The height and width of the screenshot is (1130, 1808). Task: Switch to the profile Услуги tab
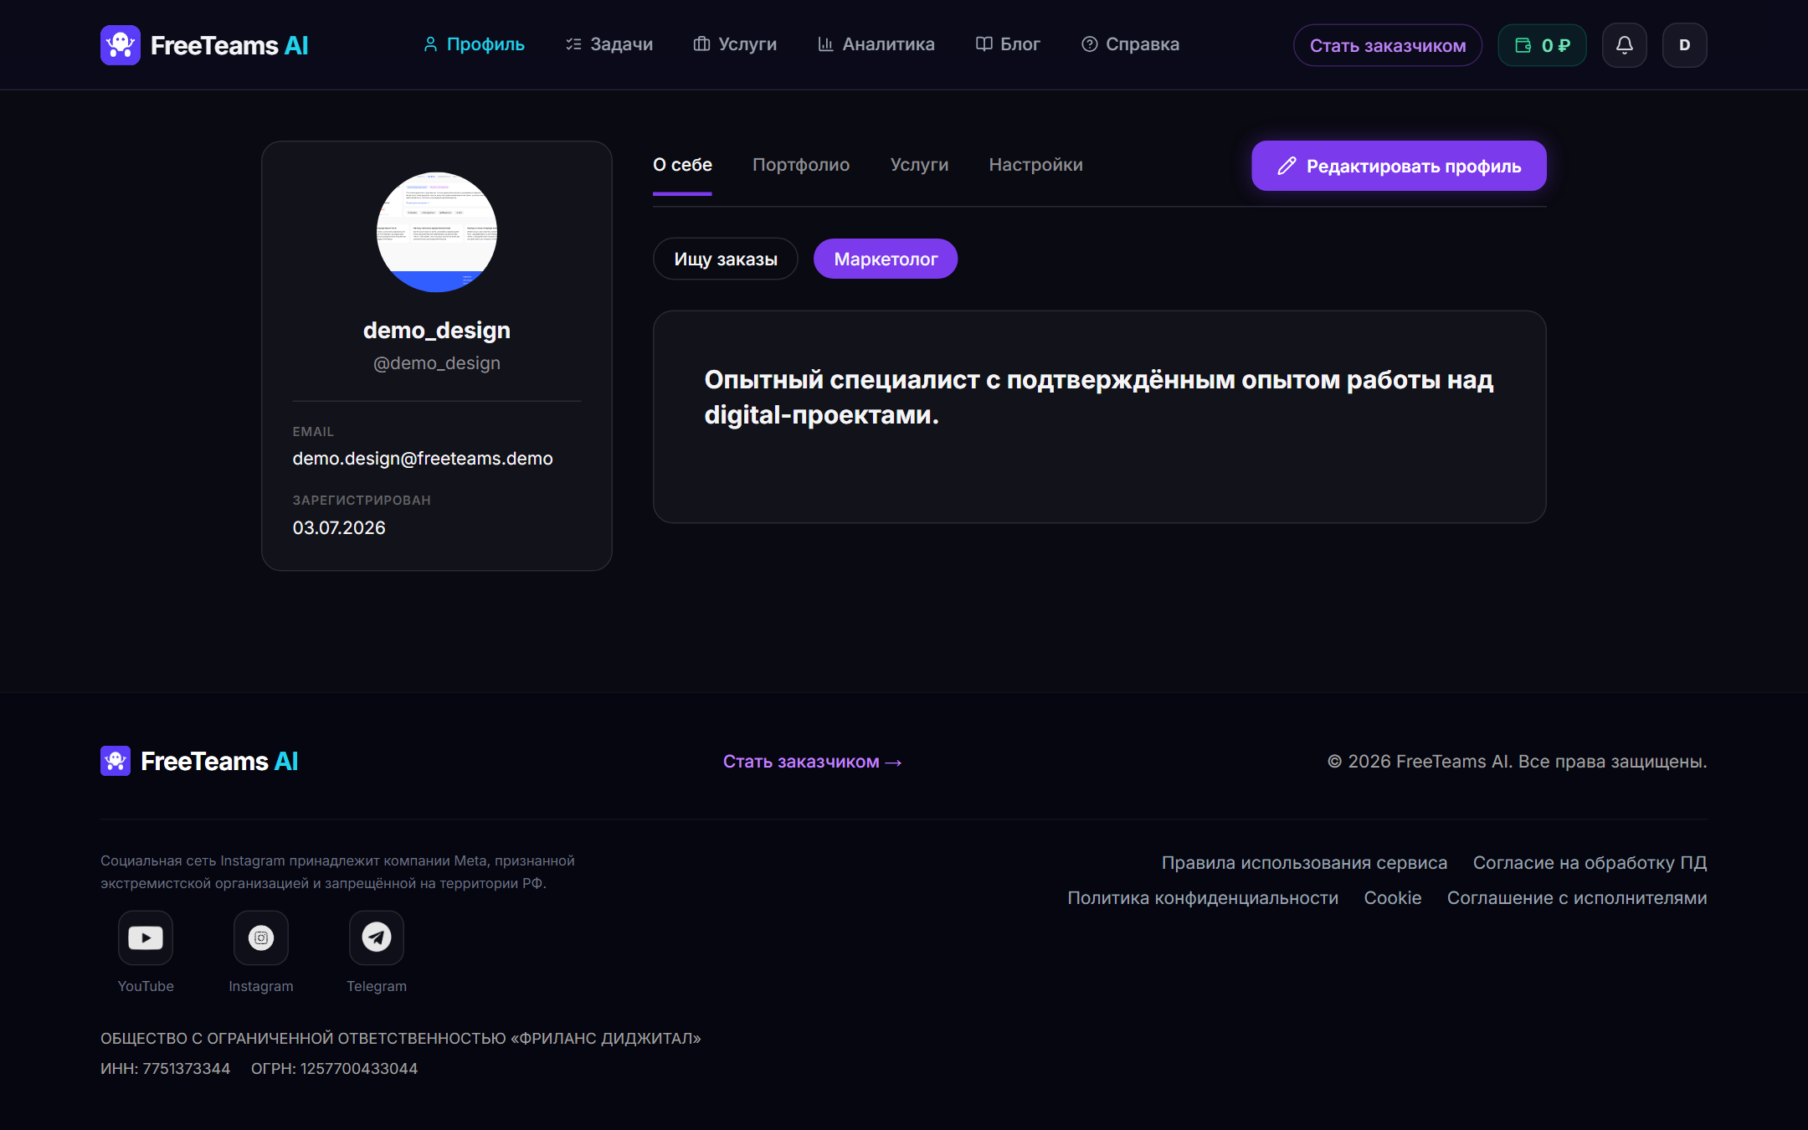pyautogui.click(x=919, y=165)
